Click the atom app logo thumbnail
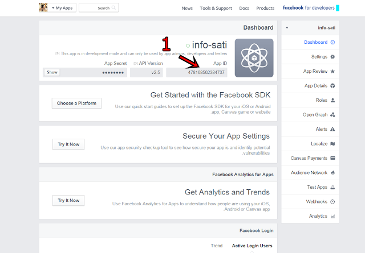The width and height of the screenshot is (365, 253). pos(254,57)
